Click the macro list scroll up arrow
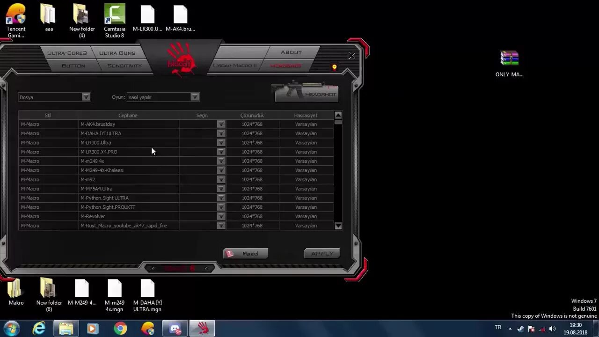The image size is (599, 337). (x=338, y=115)
